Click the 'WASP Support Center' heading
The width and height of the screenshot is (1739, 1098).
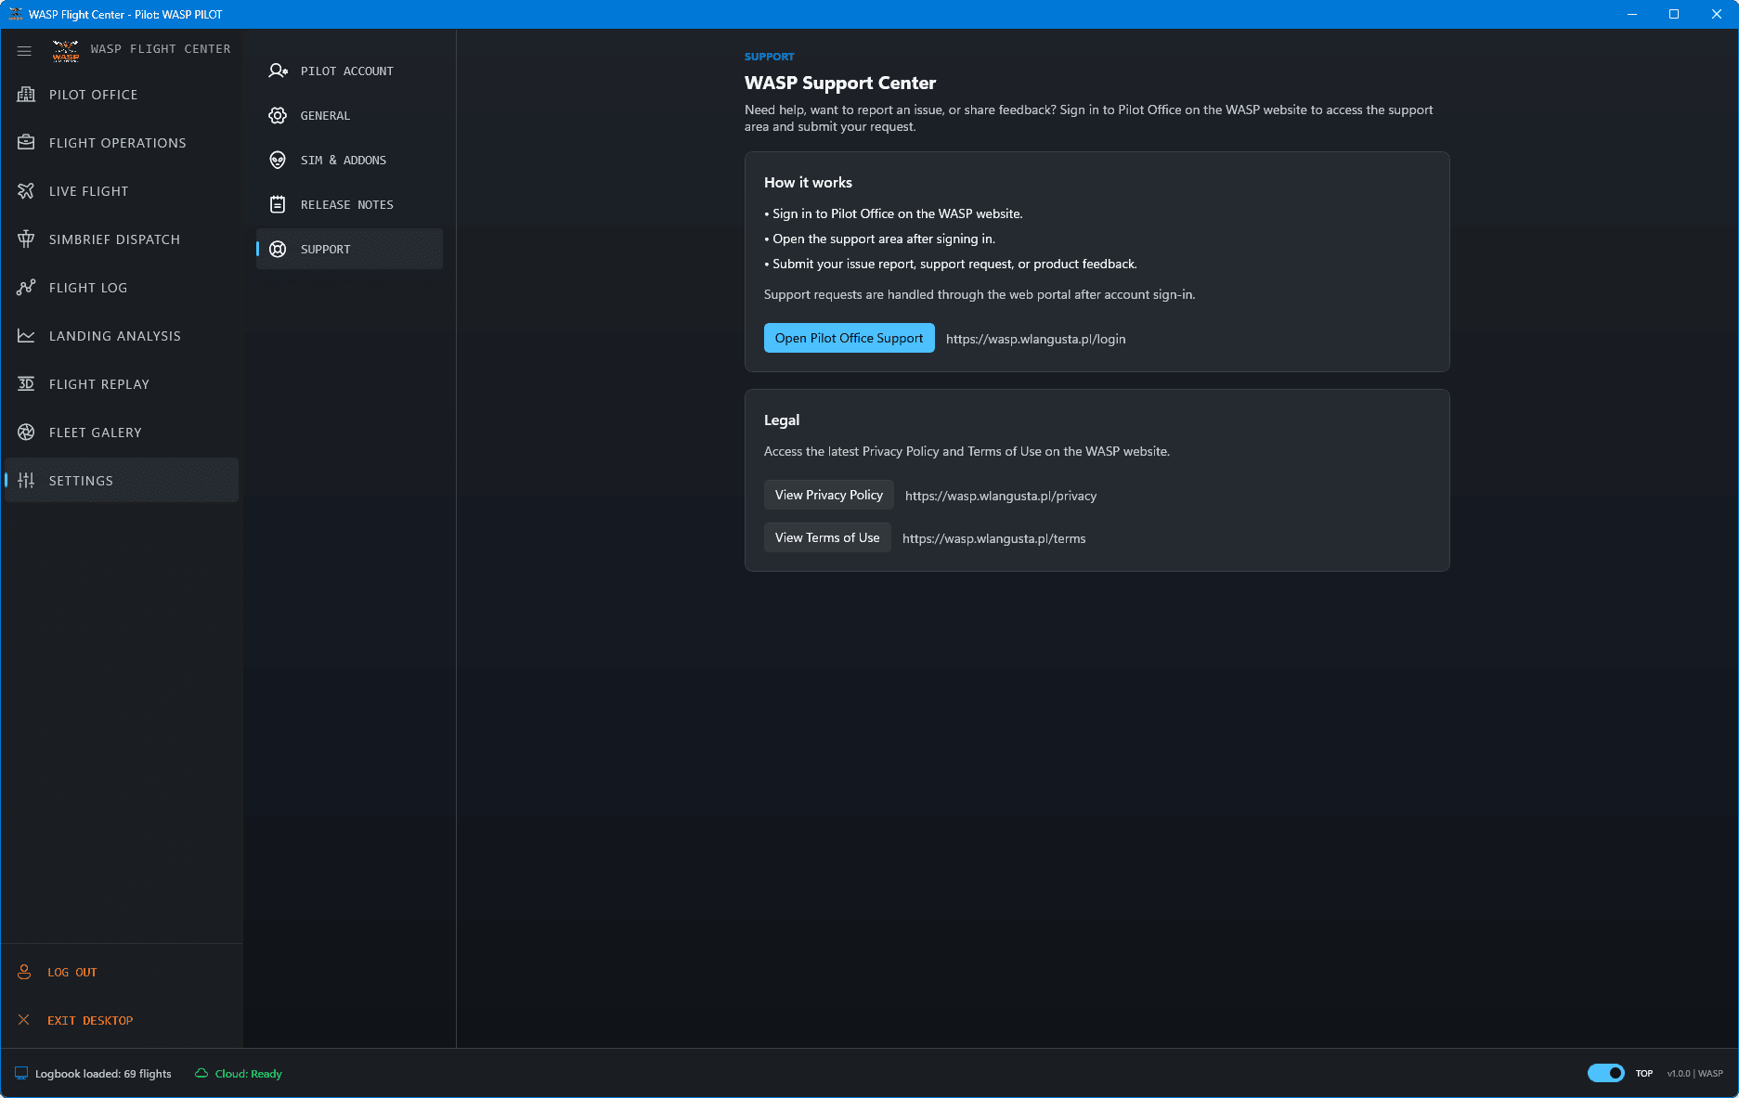839,83
